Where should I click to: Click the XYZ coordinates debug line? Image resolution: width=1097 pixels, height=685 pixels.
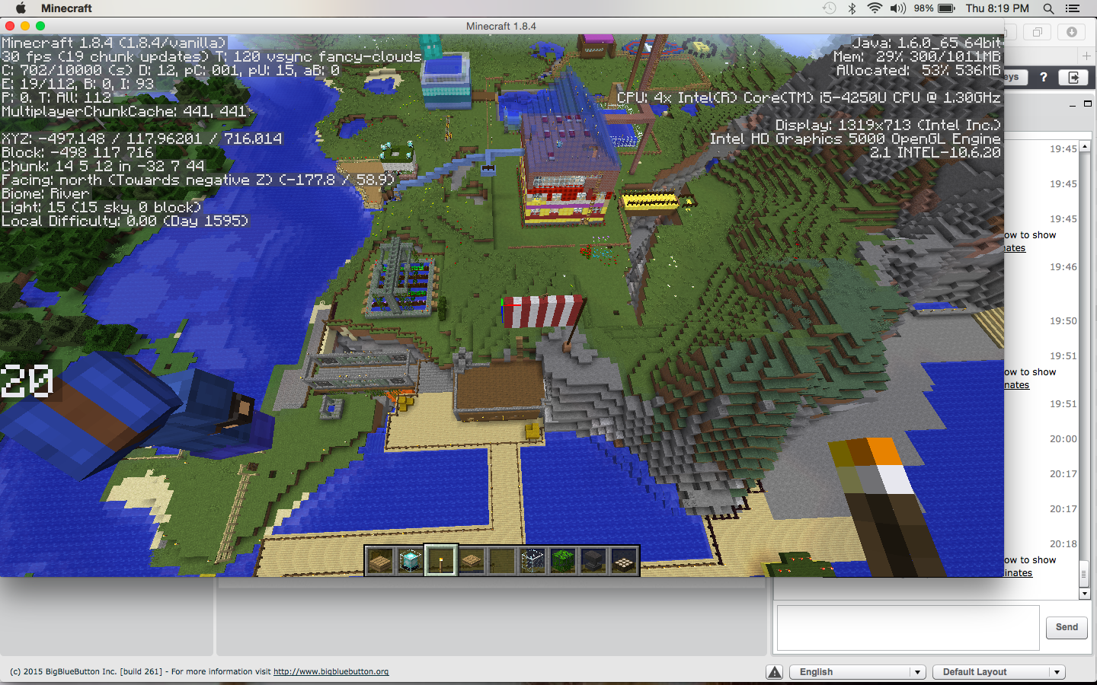pos(142,139)
